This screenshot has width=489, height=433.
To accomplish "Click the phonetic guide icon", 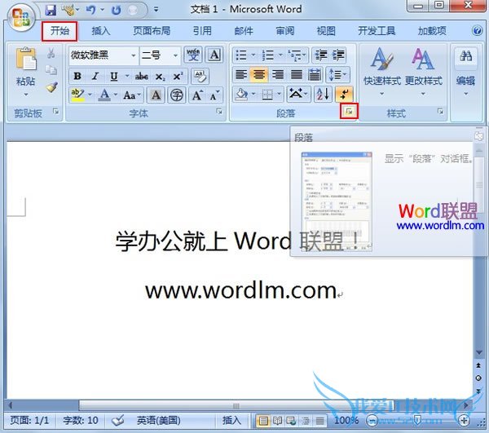I will (x=193, y=55).
